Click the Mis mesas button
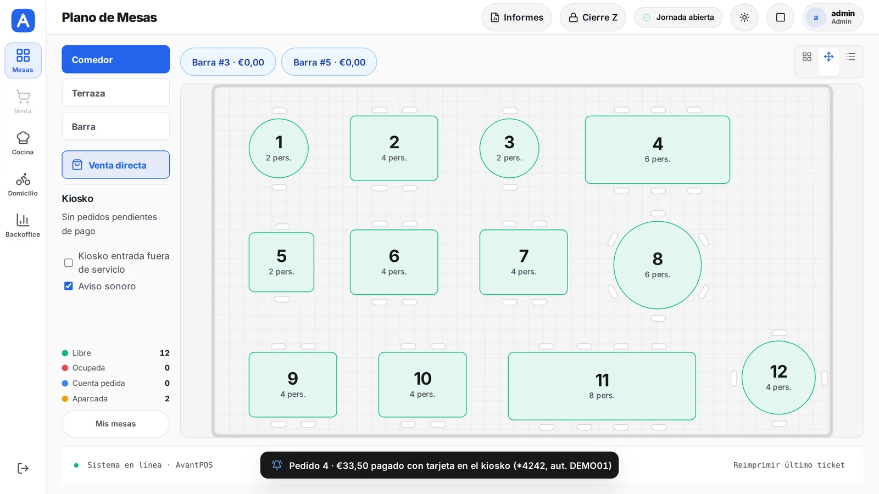The width and height of the screenshot is (879, 494). [x=116, y=424]
